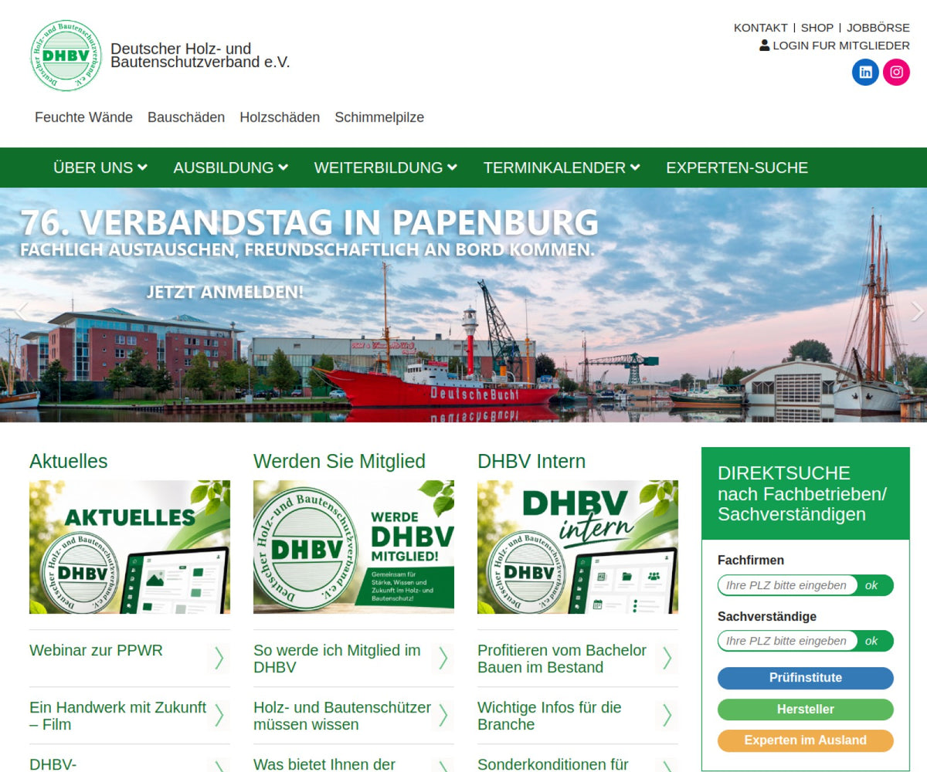Open the Webinar zur PPWR article

pyautogui.click(x=97, y=651)
